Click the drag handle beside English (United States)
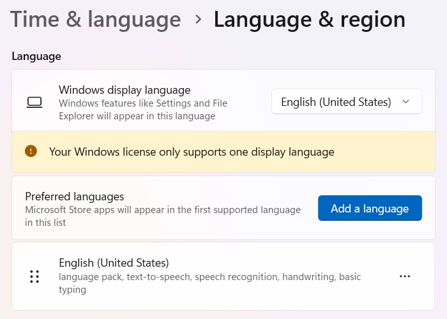Viewport: 447px width, 319px height. pyautogui.click(x=34, y=276)
